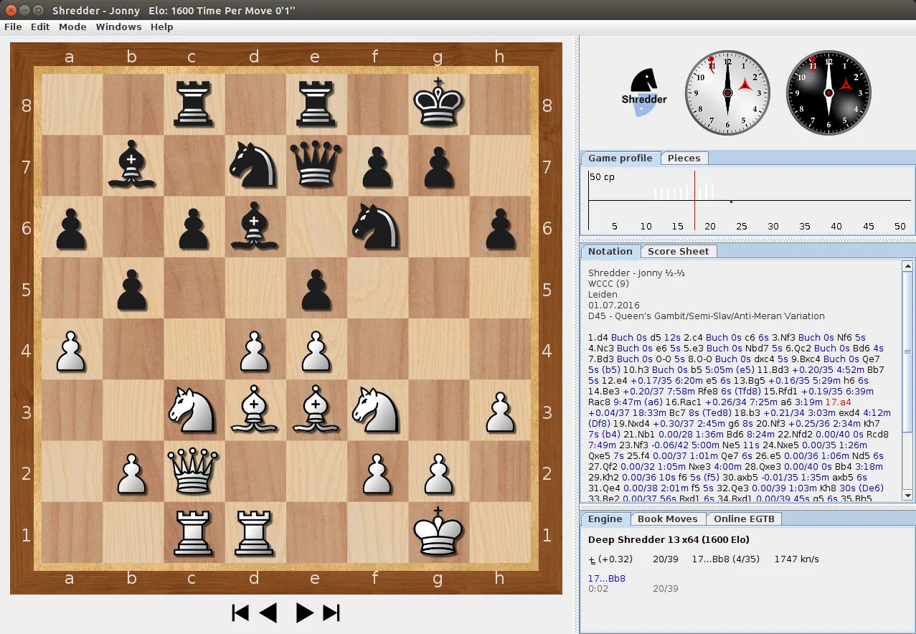Select the black rook on c8
Image resolution: width=916 pixels, height=634 pixels.
coord(193,105)
